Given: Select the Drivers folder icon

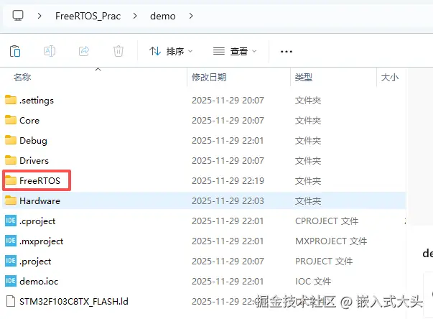Looking at the screenshot, I should coord(11,160).
